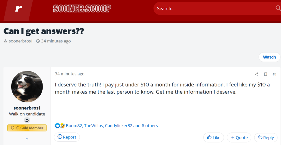Expand user details with the chevron arrow
This screenshot has height=145, width=281.
pyautogui.click(x=27, y=139)
